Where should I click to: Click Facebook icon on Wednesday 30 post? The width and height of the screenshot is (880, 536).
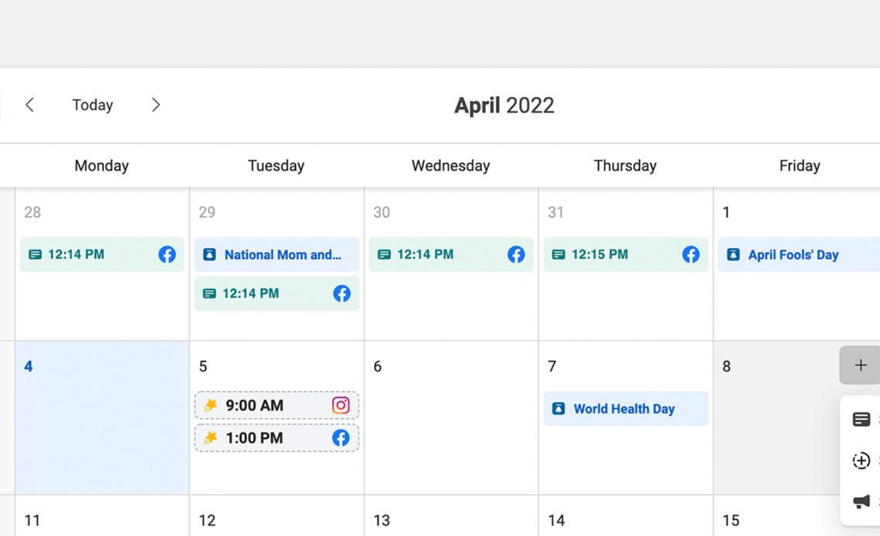pyautogui.click(x=516, y=254)
